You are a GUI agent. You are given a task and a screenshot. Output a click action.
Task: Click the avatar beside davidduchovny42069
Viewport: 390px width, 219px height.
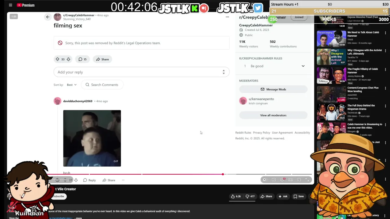[57, 101]
